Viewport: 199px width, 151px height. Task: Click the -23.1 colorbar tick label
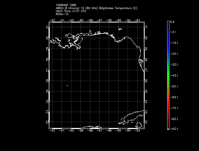173,54
